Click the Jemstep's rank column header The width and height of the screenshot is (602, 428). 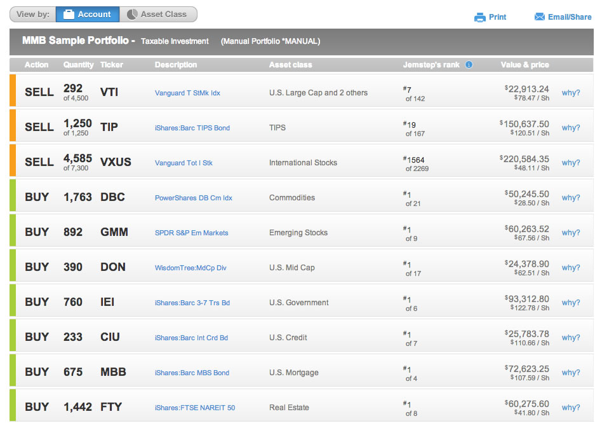[431, 65]
